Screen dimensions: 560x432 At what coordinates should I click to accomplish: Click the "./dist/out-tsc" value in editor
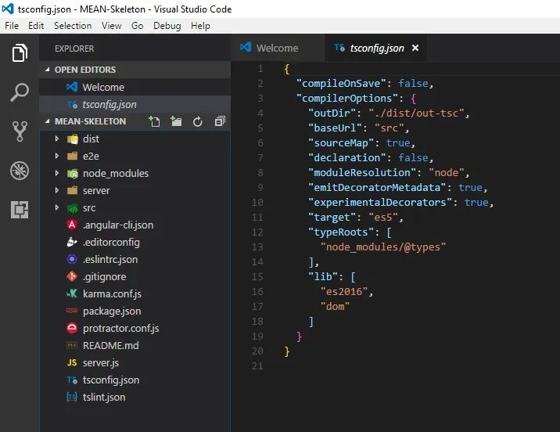(416, 113)
